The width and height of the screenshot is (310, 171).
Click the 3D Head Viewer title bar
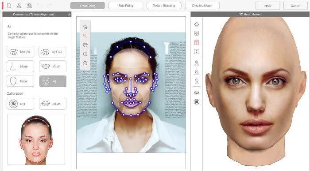[250, 15]
